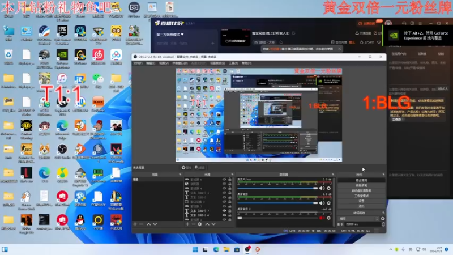Open Windows Start button on taskbar

(195, 249)
